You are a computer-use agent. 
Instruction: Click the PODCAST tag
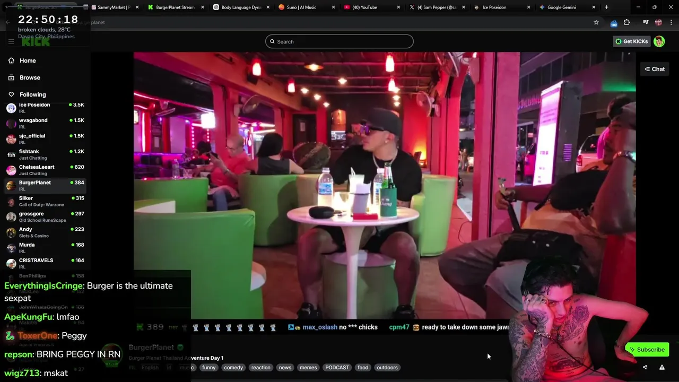point(337,367)
